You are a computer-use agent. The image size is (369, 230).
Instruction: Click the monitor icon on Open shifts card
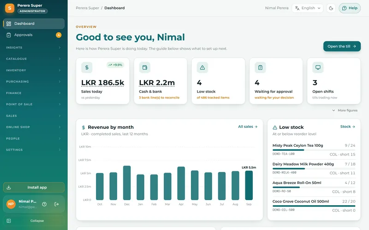[318, 68]
